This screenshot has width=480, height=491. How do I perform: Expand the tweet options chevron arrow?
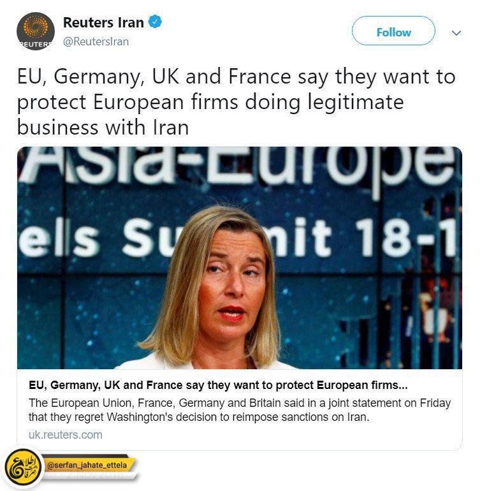point(456,33)
